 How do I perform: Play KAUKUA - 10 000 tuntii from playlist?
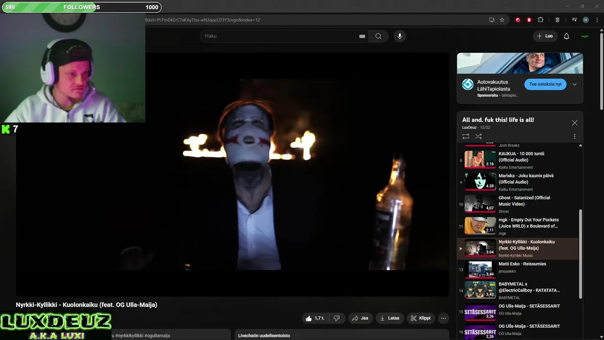pyautogui.click(x=518, y=160)
